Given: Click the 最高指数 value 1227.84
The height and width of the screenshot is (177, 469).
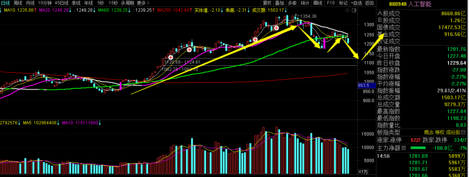Looking at the screenshot, I should tap(457, 112).
